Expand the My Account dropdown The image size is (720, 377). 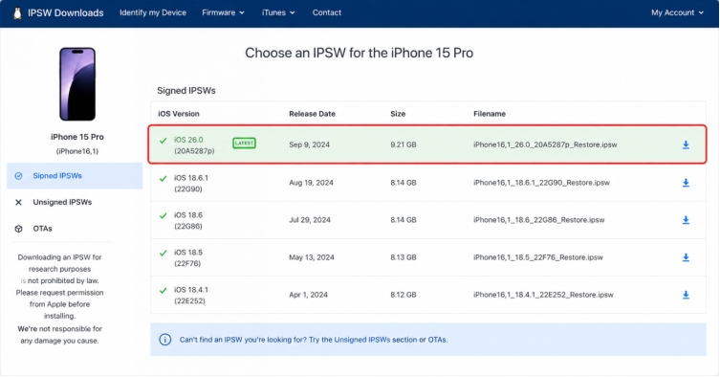click(x=677, y=12)
